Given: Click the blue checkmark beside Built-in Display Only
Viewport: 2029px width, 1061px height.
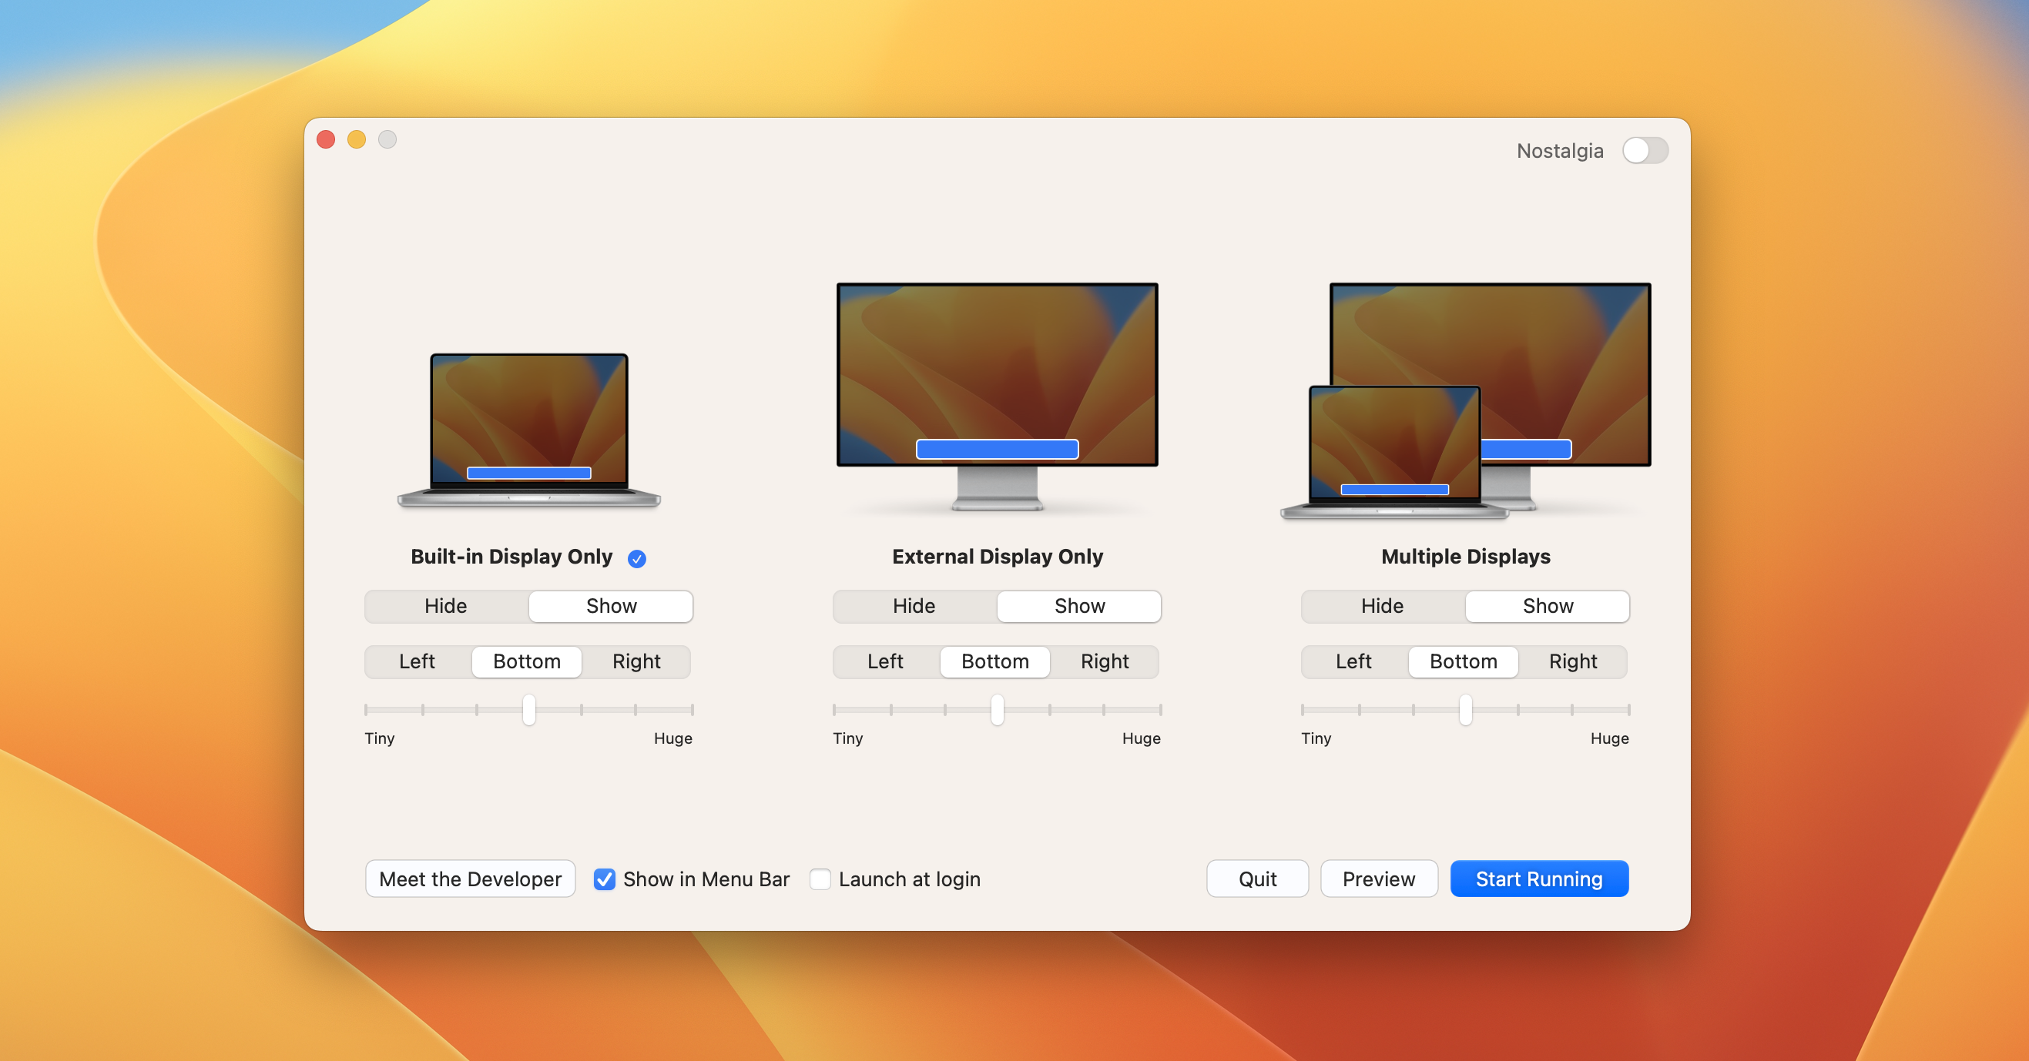Looking at the screenshot, I should click(x=637, y=559).
